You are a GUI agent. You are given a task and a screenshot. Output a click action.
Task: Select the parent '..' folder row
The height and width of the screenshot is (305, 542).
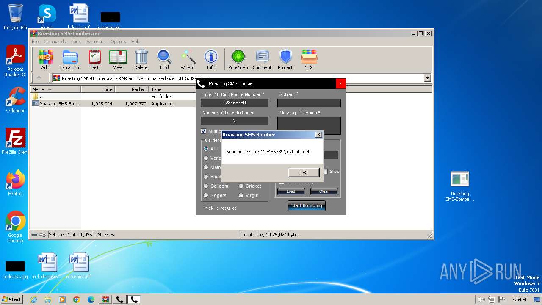click(x=113, y=97)
